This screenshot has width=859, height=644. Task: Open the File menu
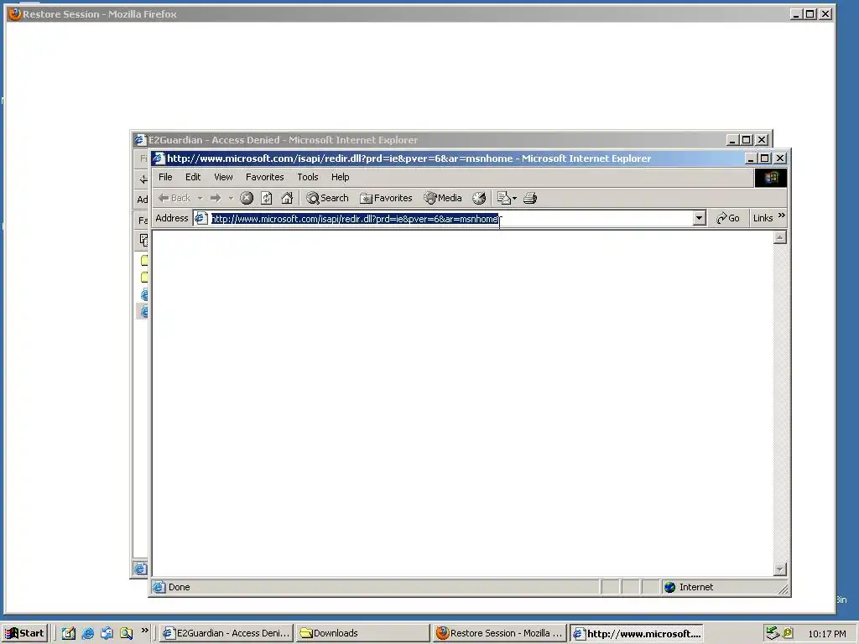(x=165, y=177)
